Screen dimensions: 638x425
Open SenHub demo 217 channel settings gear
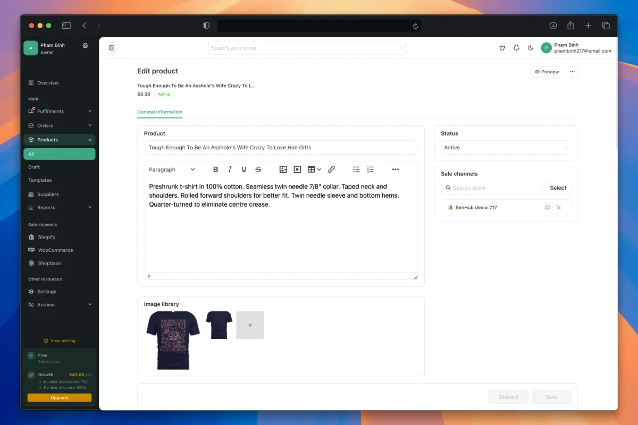(x=547, y=207)
